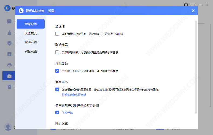Click the shopping bag store sidebar icon

[9, 87]
